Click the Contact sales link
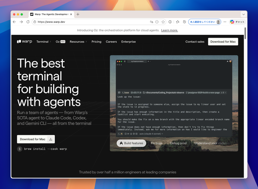The height and width of the screenshot is (189, 258). click(x=195, y=42)
